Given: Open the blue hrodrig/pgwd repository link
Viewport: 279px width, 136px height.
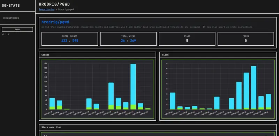Looking at the screenshot, I should pyautogui.click(x=55, y=22).
